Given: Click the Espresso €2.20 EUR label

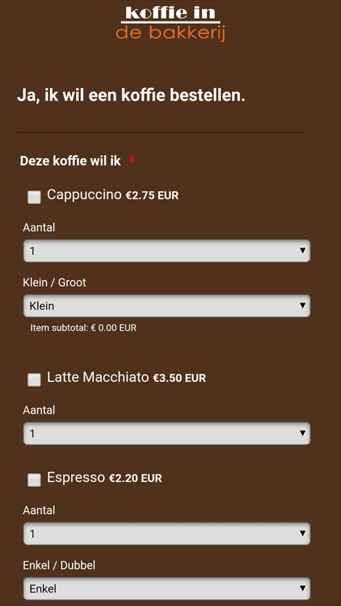Looking at the screenshot, I should 104,478.
